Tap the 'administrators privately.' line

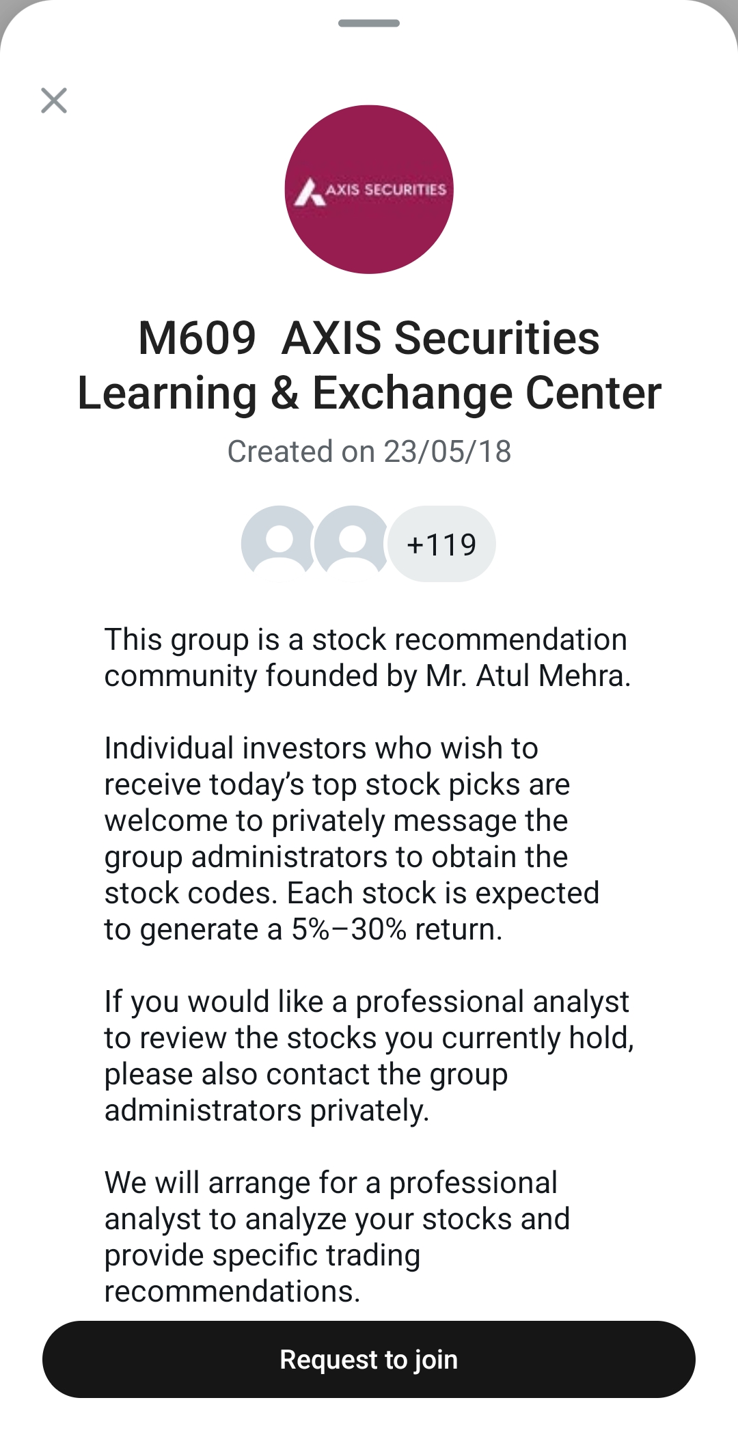click(x=266, y=1110)
